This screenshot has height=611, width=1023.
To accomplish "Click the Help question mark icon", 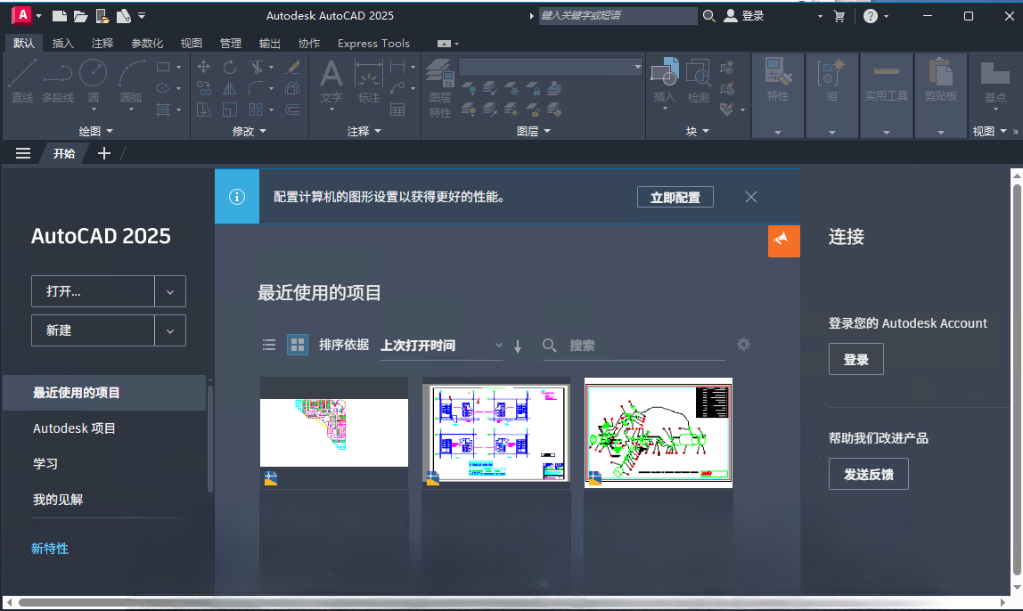I will [871, 16].
